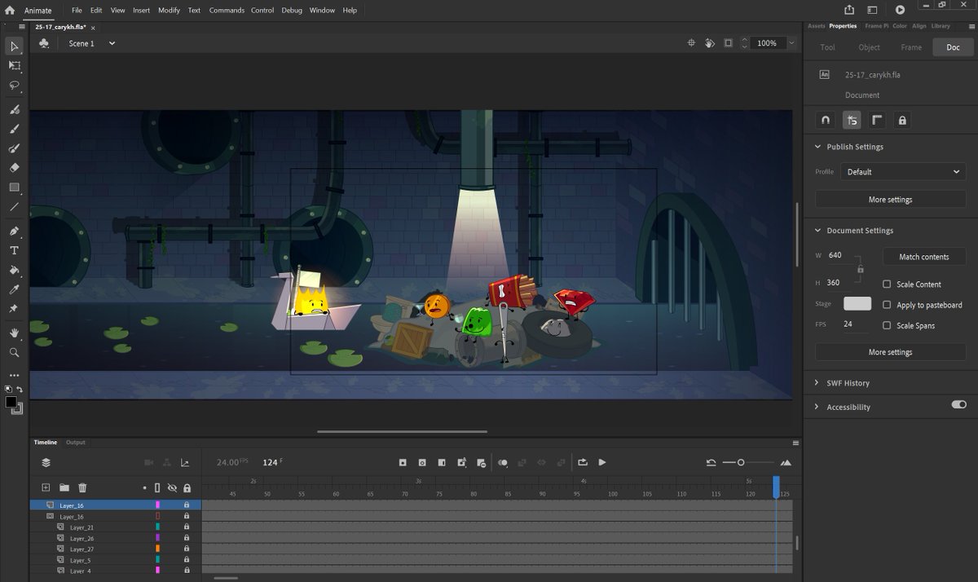Click the Object properties tab button
The width and height of the screenshot is (978, 582).
click(x=870, y=47)
